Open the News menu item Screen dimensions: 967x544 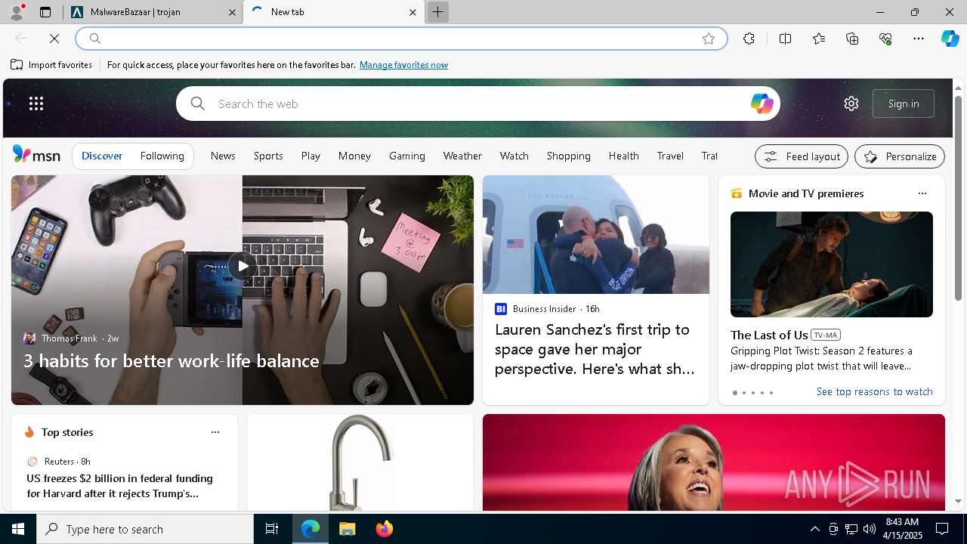tap(223, 156)
